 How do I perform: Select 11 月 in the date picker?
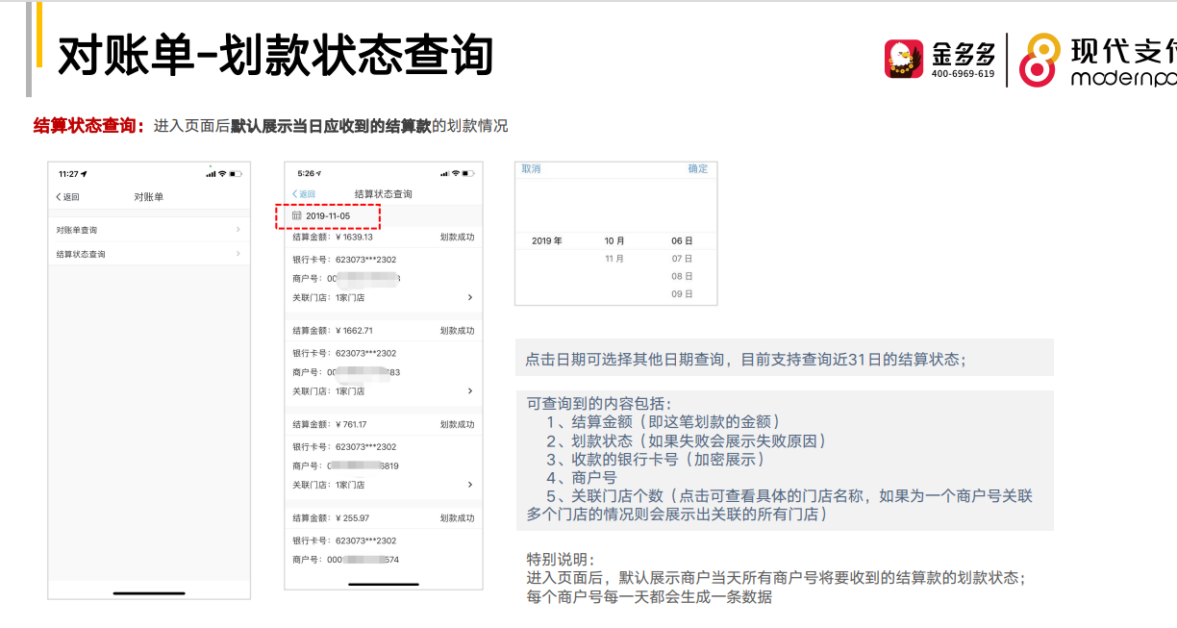tap(614, 260)
